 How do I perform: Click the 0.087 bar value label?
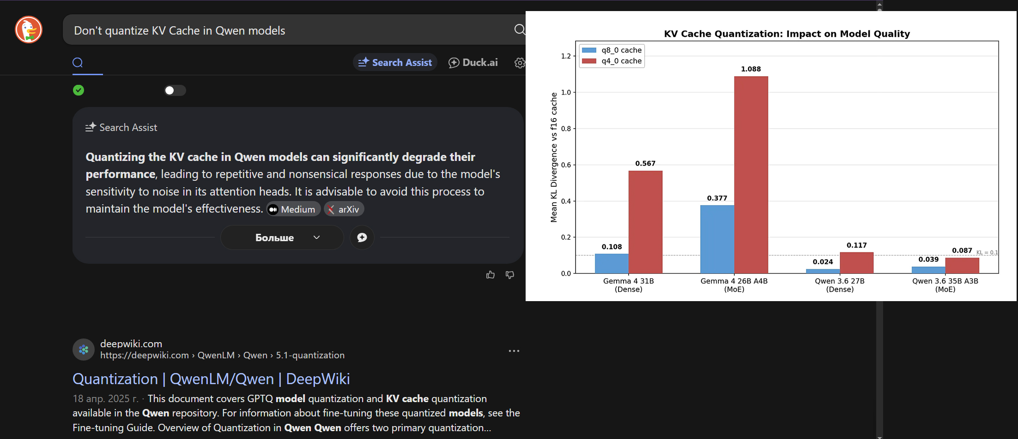pos(962,250)
